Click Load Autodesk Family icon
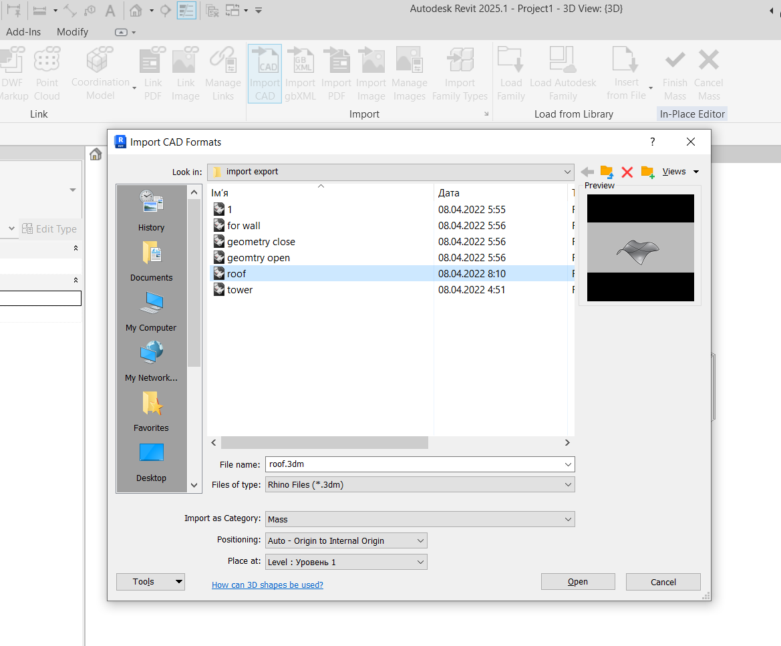The height and width of the screenshot is (646, 781). [x=563, y=73]
